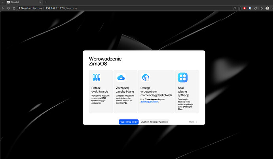Open a new browser tab

[46, 2]
